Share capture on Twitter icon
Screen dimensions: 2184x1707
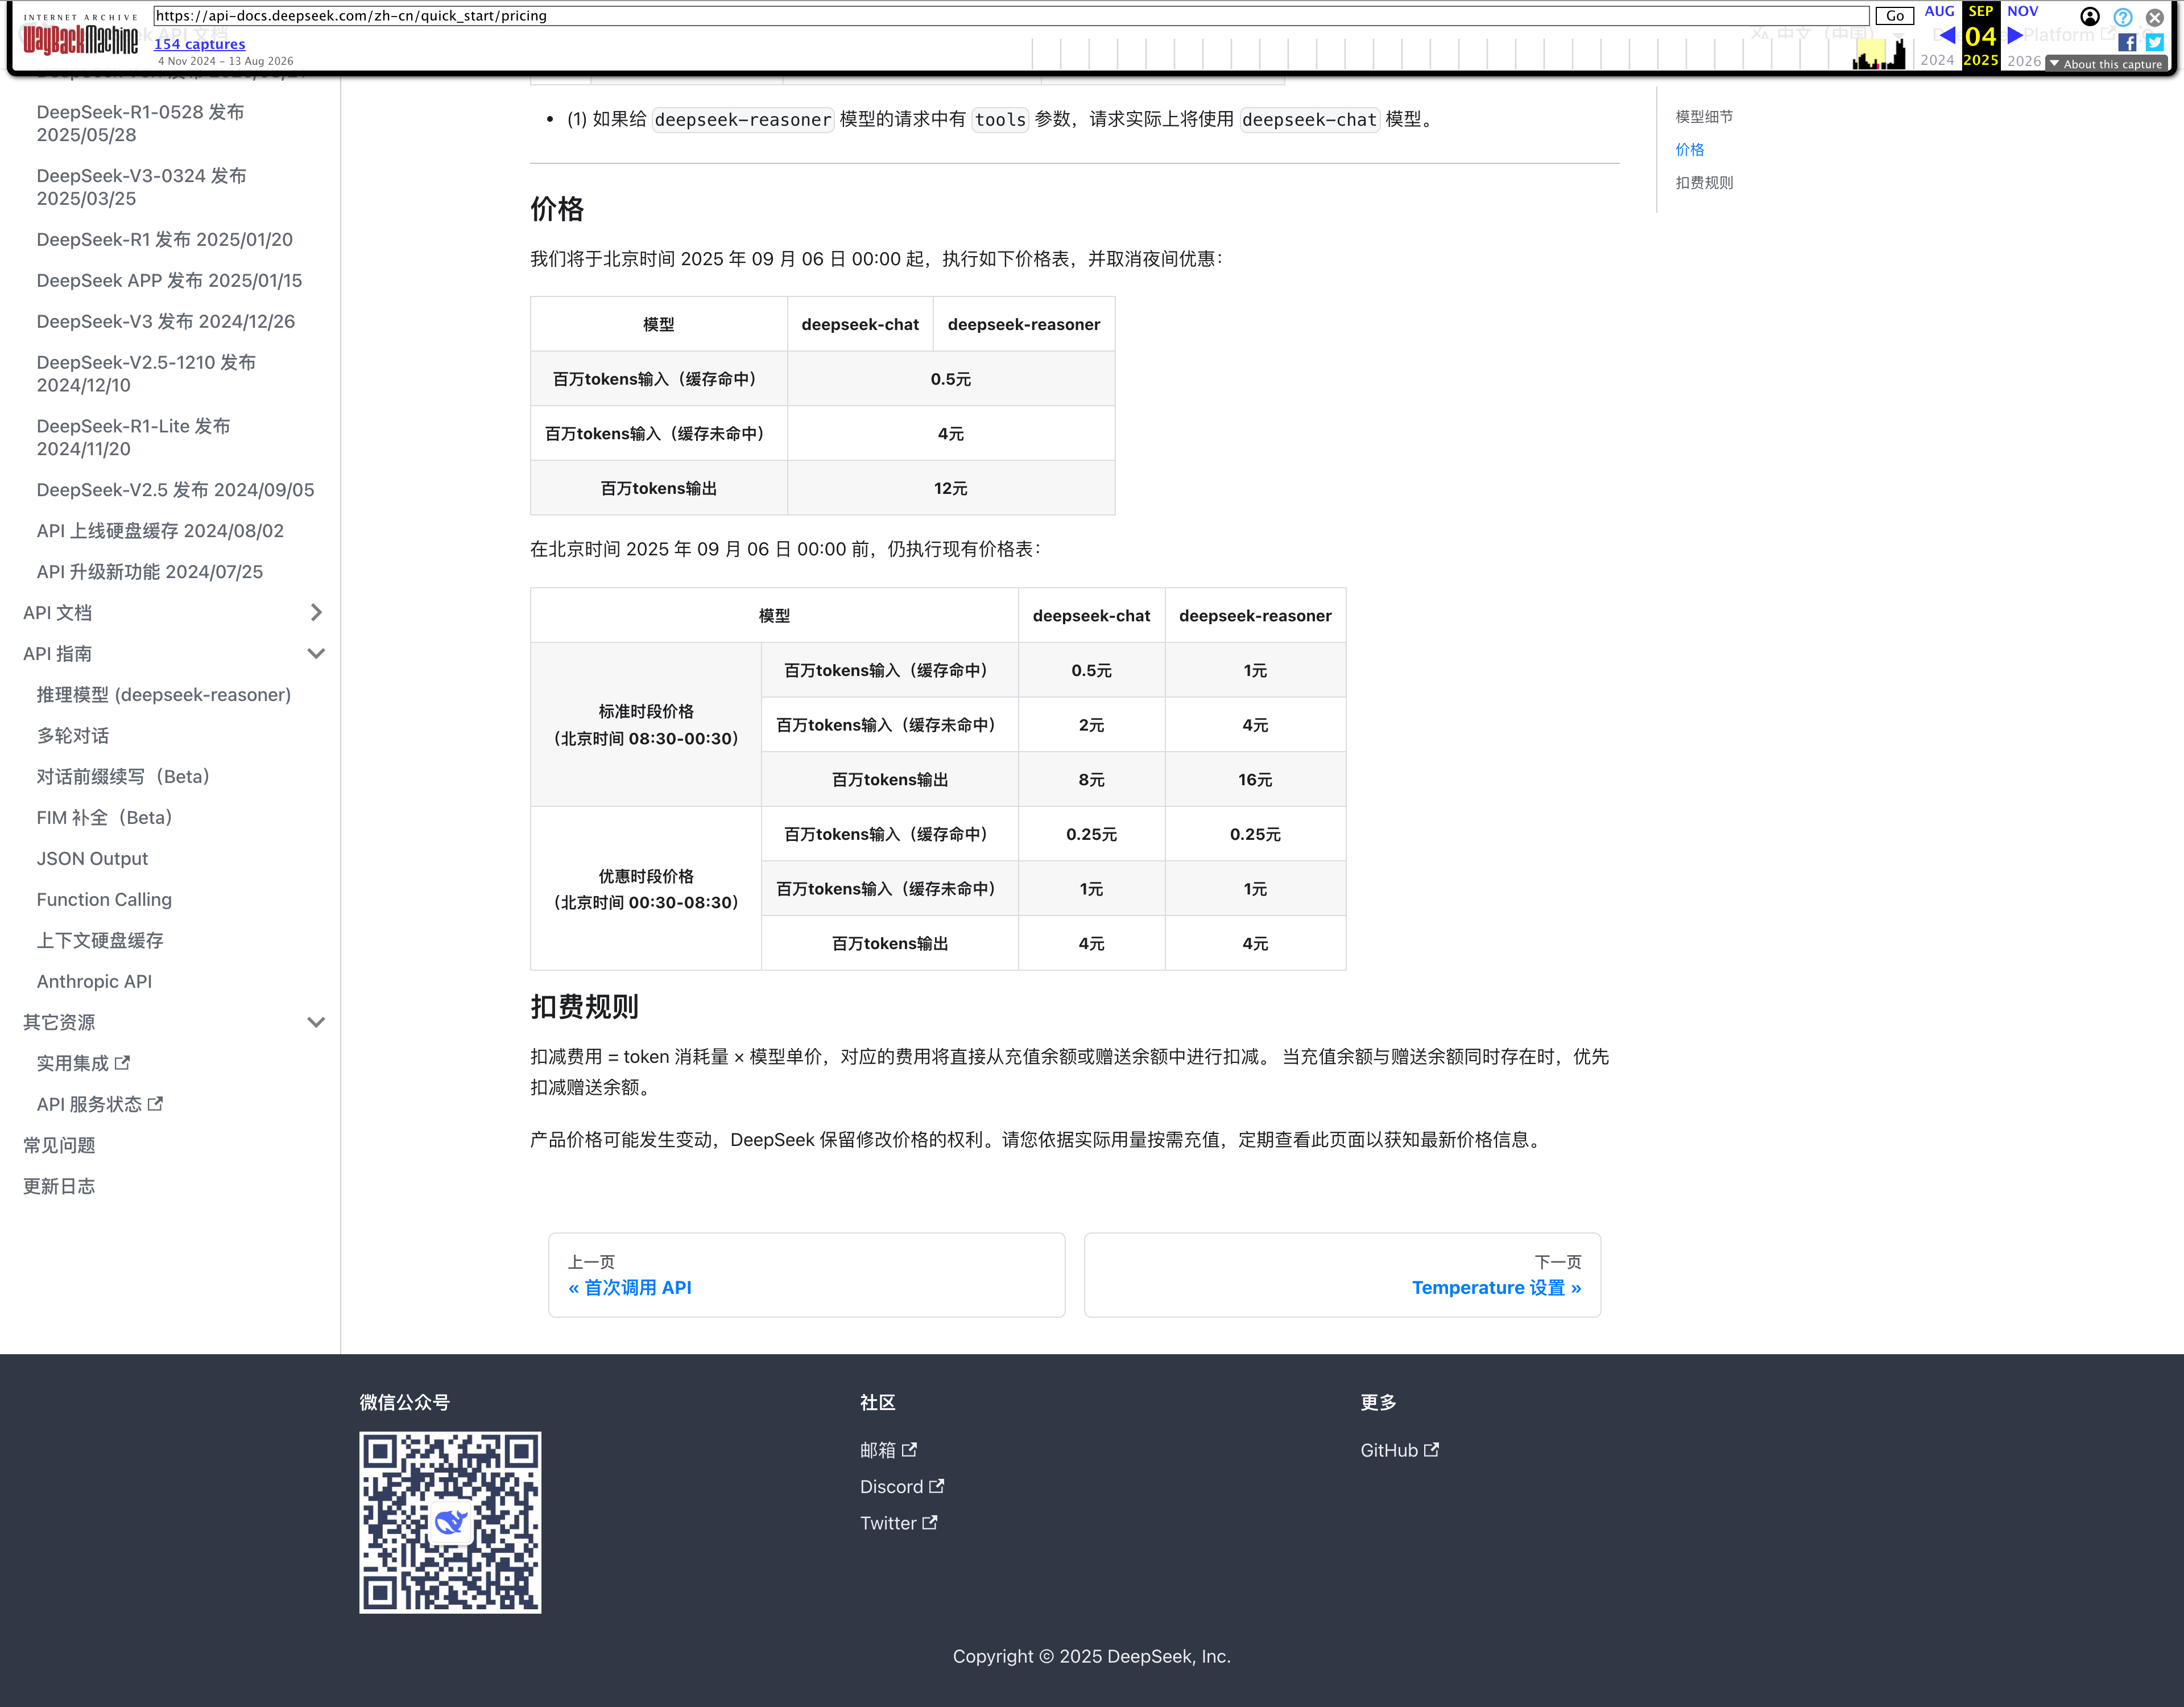[x=2155, y=42]
